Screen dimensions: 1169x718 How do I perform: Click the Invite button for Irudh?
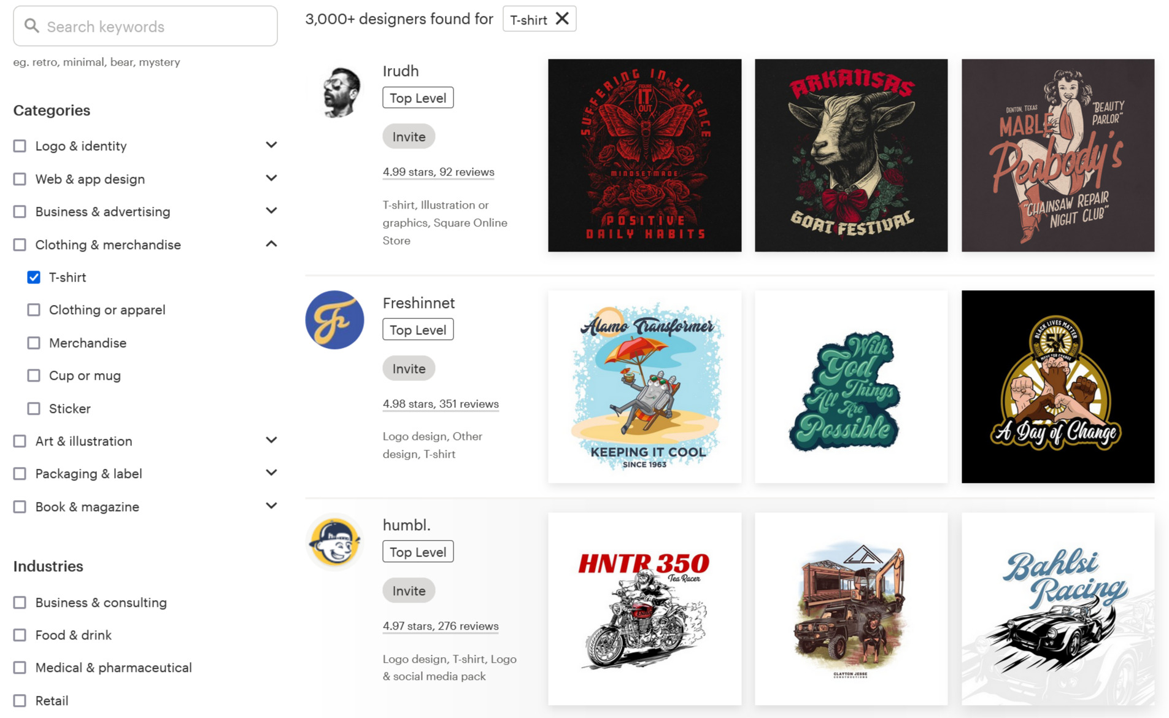[409, 136]
